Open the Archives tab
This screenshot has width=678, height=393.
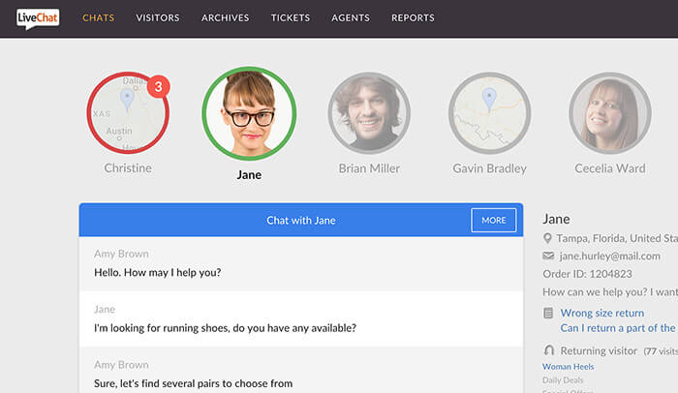coord(225,17)
